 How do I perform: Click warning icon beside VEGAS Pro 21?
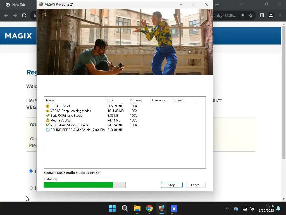47,106
